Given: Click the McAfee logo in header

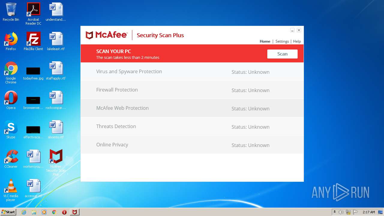Looking at the screenshot, I should pyautogui.click(x=106, y=35).
